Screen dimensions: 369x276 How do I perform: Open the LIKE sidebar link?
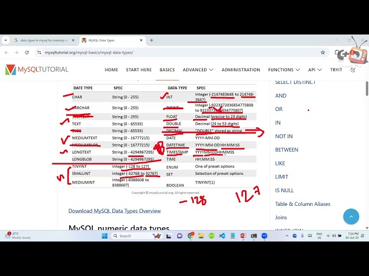click(280, 163)
